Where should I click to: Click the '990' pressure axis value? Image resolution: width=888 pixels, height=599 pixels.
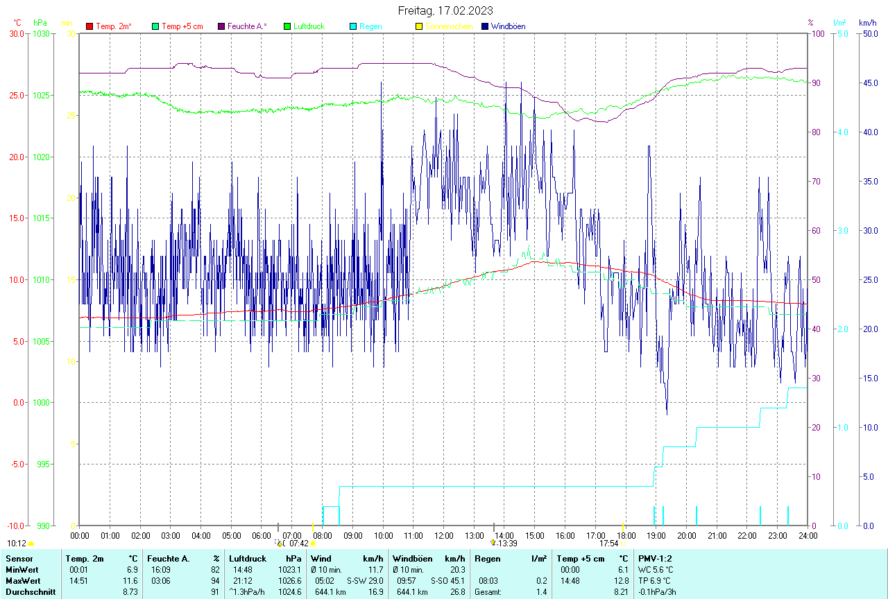pos(43,526)
